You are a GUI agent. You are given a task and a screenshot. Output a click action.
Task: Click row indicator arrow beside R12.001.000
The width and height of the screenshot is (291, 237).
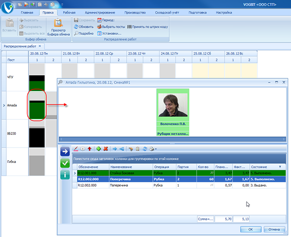click(x=74, y=173)
